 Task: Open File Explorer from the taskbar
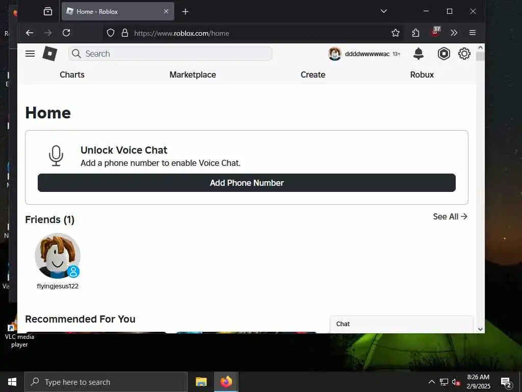pos(201,382)
